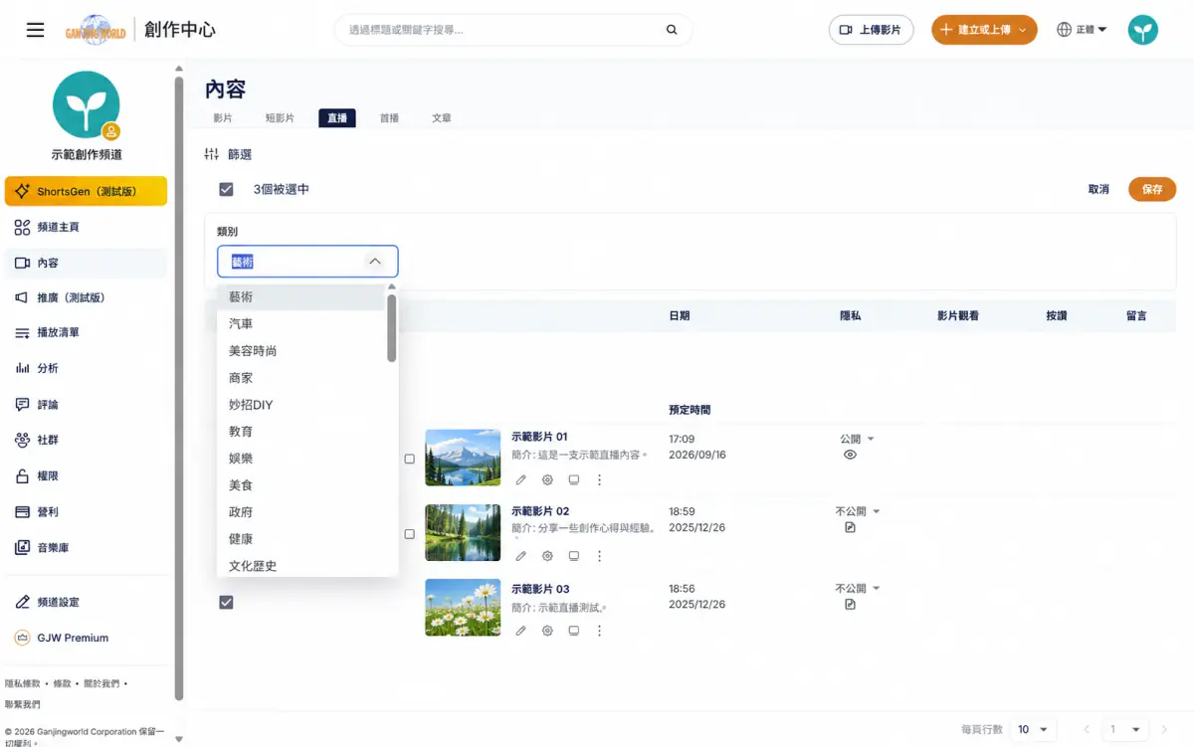Select 汽車 from the category list

pos(300,324)
